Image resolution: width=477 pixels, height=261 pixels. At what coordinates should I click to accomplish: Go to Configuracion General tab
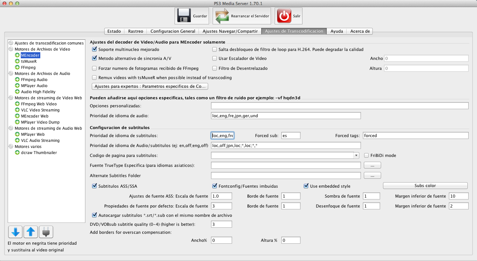click(x=173, y=31)
